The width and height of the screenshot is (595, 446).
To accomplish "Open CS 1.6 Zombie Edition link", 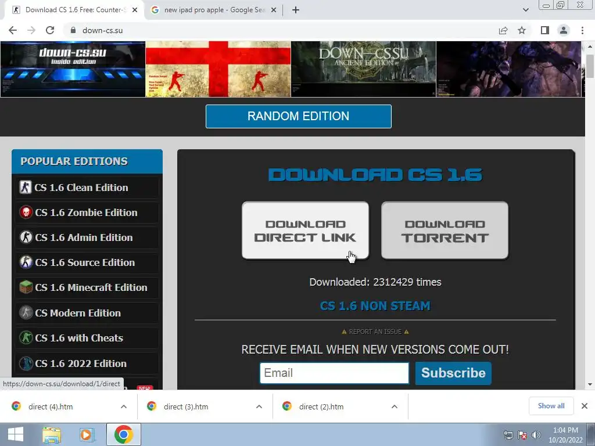I will (x=87, y=213).
